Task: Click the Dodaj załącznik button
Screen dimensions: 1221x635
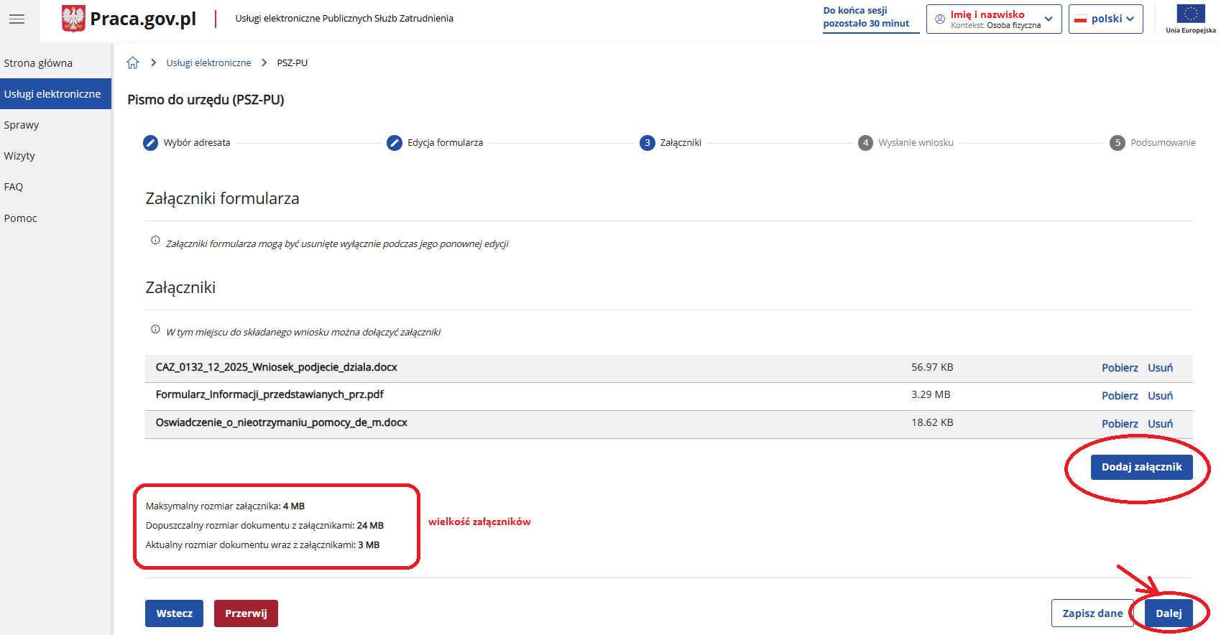Action: click(x=1141, y=467)
